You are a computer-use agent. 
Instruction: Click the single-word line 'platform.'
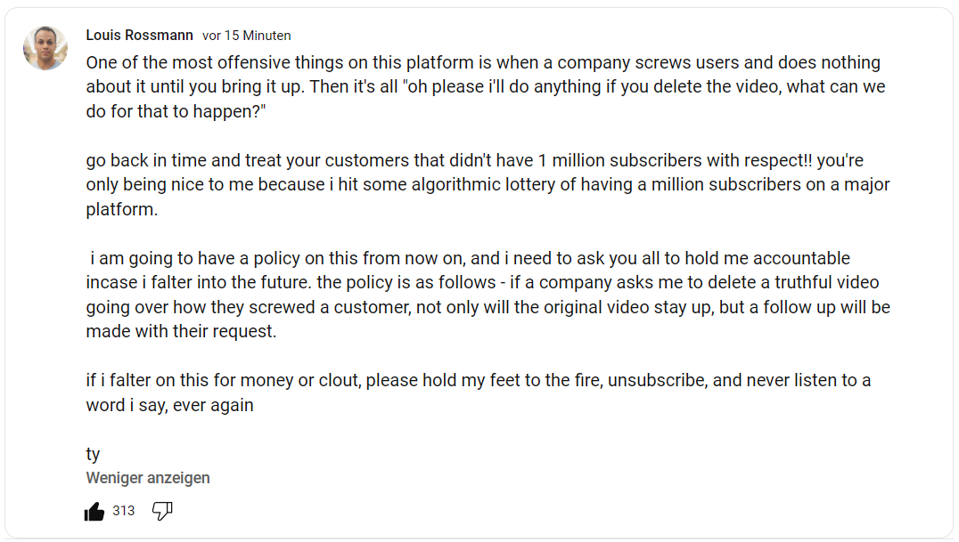pyautogui.click(x=121, y=210)
